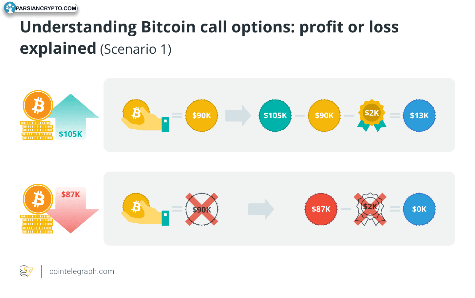The width and height of the screenshot is (475, 298).
Task: Click the blue $13K result circle
Action: [x=419, y=116]
